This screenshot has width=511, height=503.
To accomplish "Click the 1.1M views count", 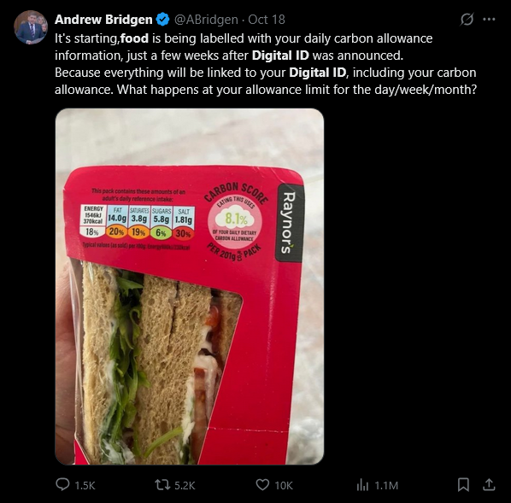I will (x=386, y=486).
